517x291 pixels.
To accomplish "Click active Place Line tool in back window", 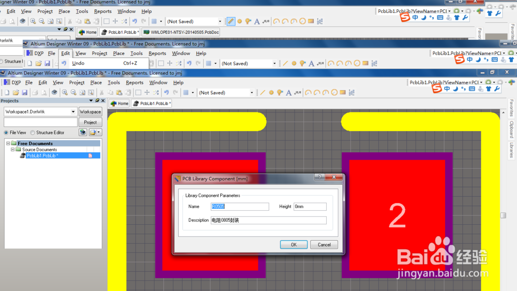I will pos(231,21).
